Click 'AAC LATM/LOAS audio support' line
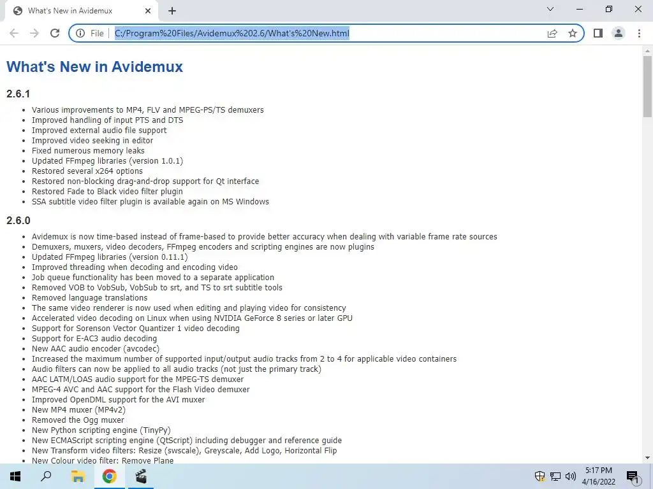Screen dimensions: 653x489 pos(138,379)
